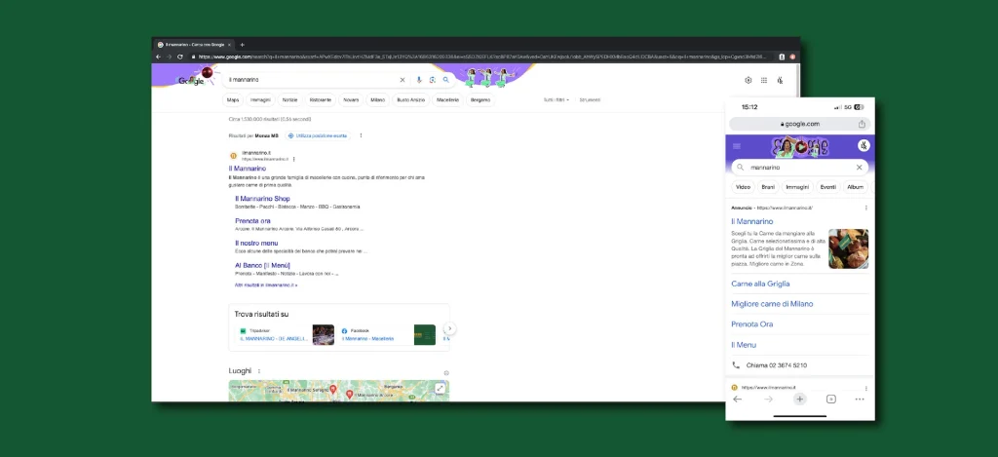This screenshot has width=998, height=457.
Task: Open 'Il Mannarino Shop' sitelink
Action: [x=262, y=199]
